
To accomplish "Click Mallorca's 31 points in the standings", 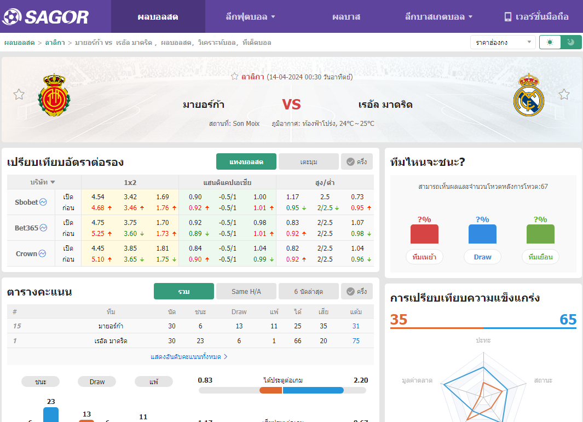I will click(356, 326).
